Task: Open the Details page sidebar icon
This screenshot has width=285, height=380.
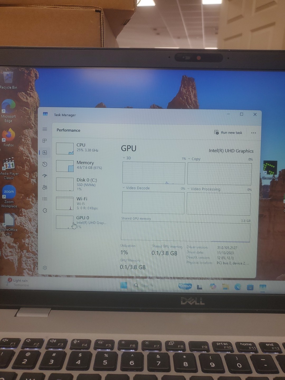Action: click(x=45, y=199)
